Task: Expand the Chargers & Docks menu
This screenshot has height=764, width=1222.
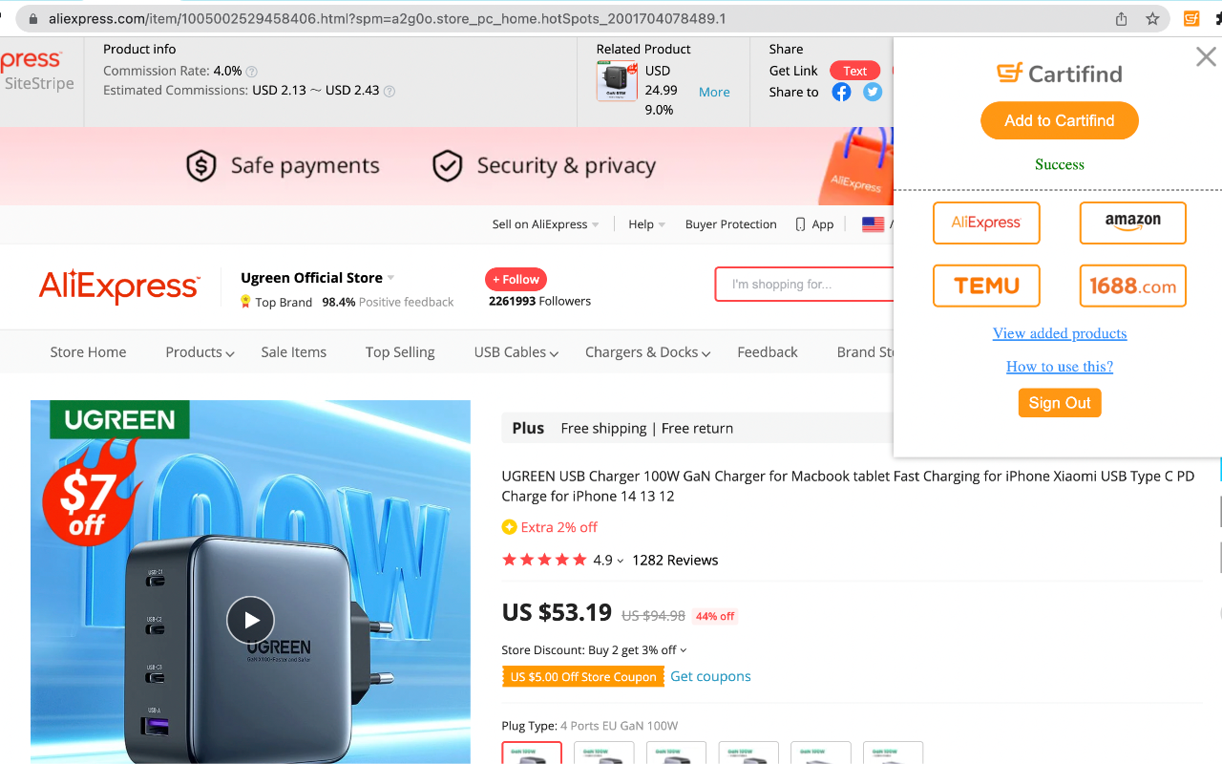Action: coord(646,351)
